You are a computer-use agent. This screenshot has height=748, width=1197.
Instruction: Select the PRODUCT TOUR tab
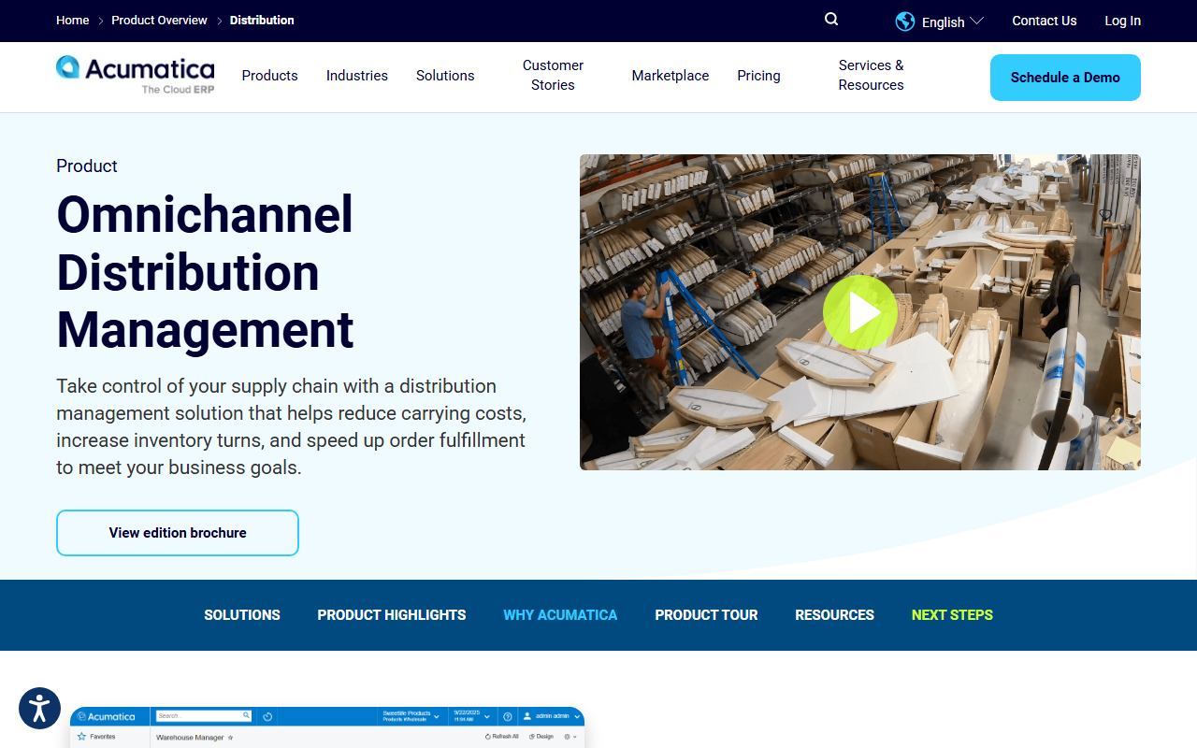coord(706,615)
